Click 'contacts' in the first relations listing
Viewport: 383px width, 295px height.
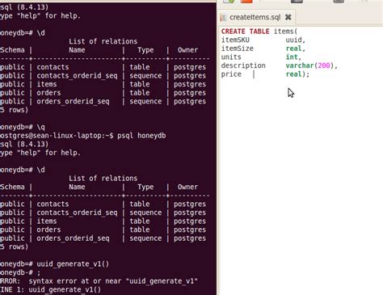[x=53, y=67]
